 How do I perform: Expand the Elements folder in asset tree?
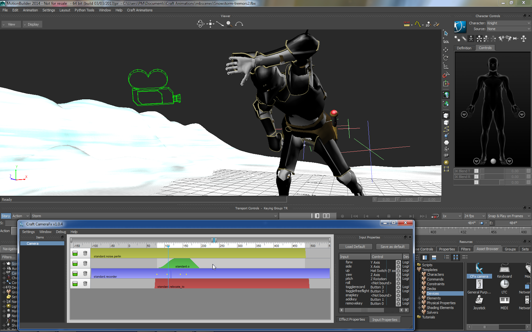419,298
